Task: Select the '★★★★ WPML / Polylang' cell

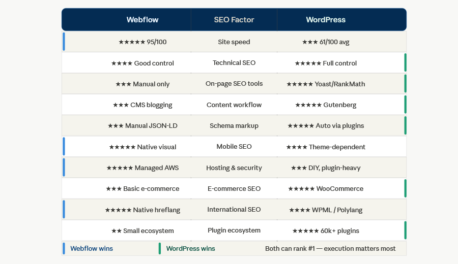Action: click(x=326, y=210)
